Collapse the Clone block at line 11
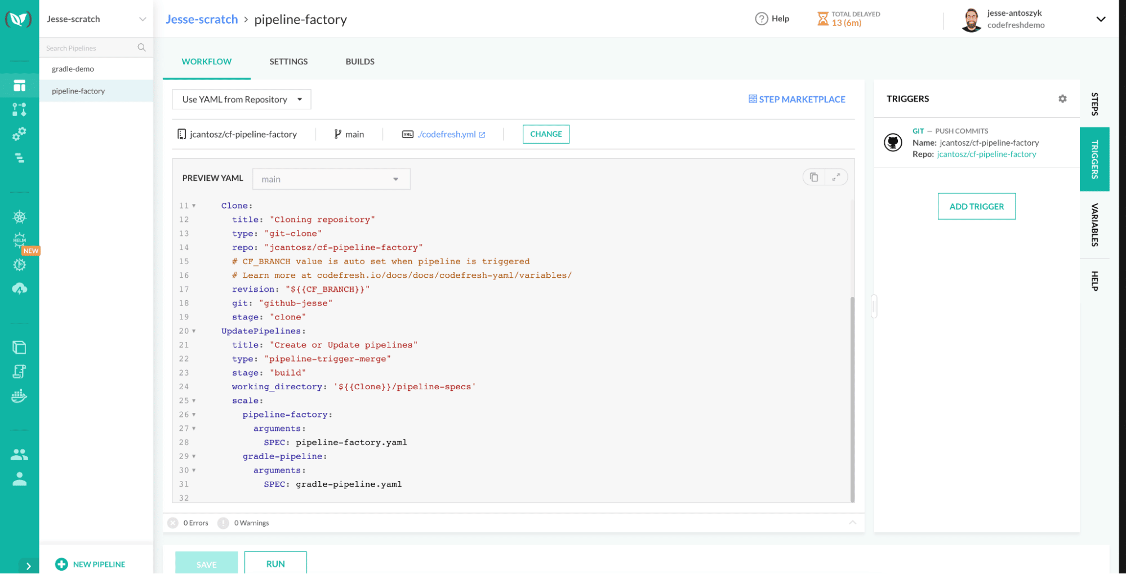The height and width of the screenshot is (574, 1126). (x=194, y=206)
